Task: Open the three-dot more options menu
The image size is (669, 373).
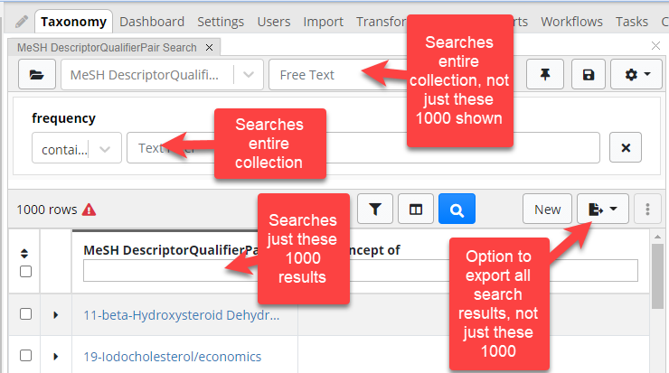Action: pyautogui.click(x=647, y=210)
